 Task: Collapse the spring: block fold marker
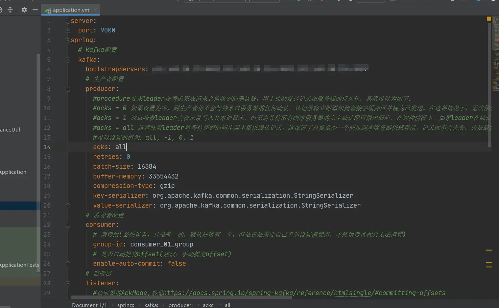[x=68, y=40]
